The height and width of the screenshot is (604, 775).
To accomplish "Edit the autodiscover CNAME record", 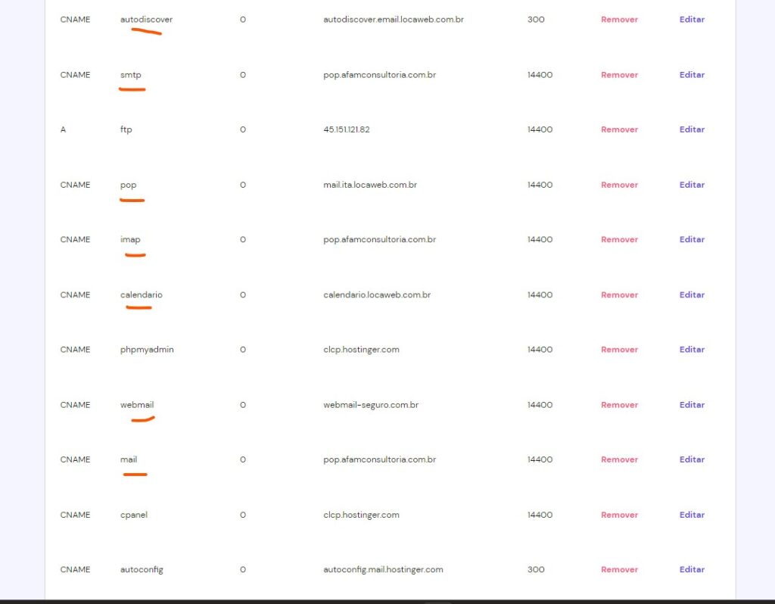I will click(692, 20).
